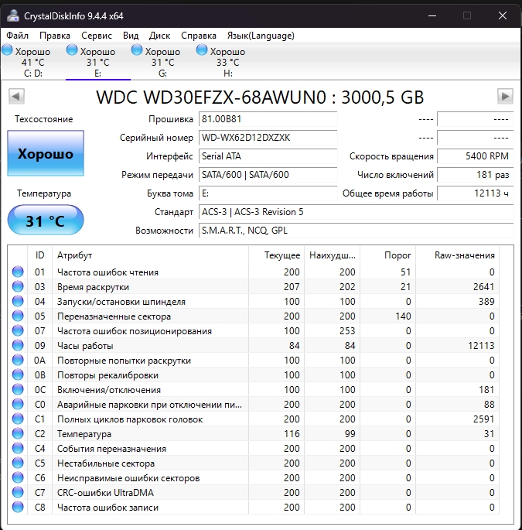Open the Вид menu
522x530 pixels.
tap(131, 36)
